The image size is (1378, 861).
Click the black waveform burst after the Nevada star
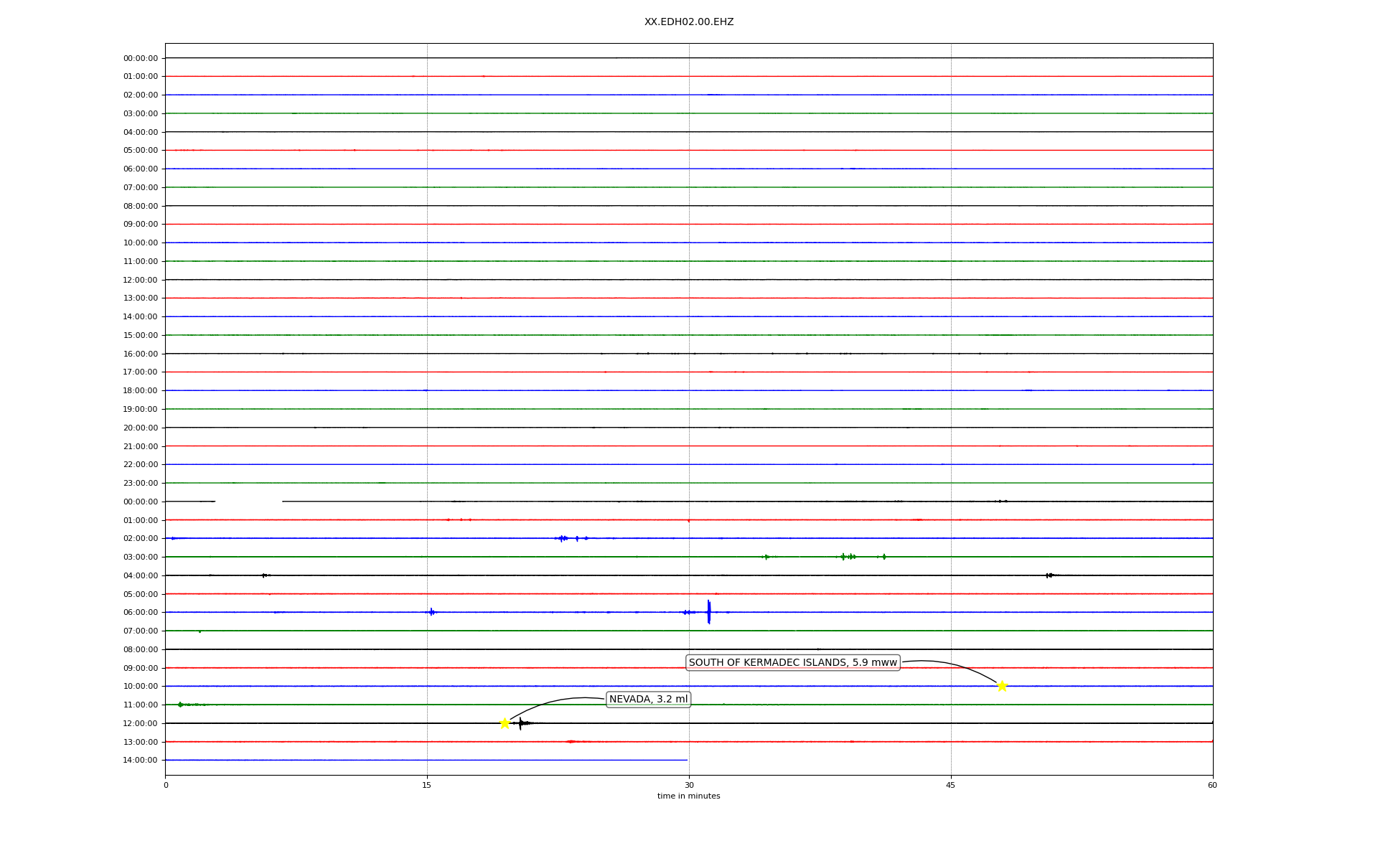[522, 723]
